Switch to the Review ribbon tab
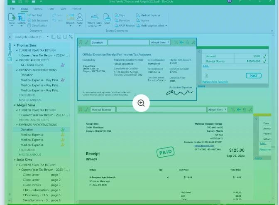The height and width of the screenshot is (205, 279). tap(38, 9)
